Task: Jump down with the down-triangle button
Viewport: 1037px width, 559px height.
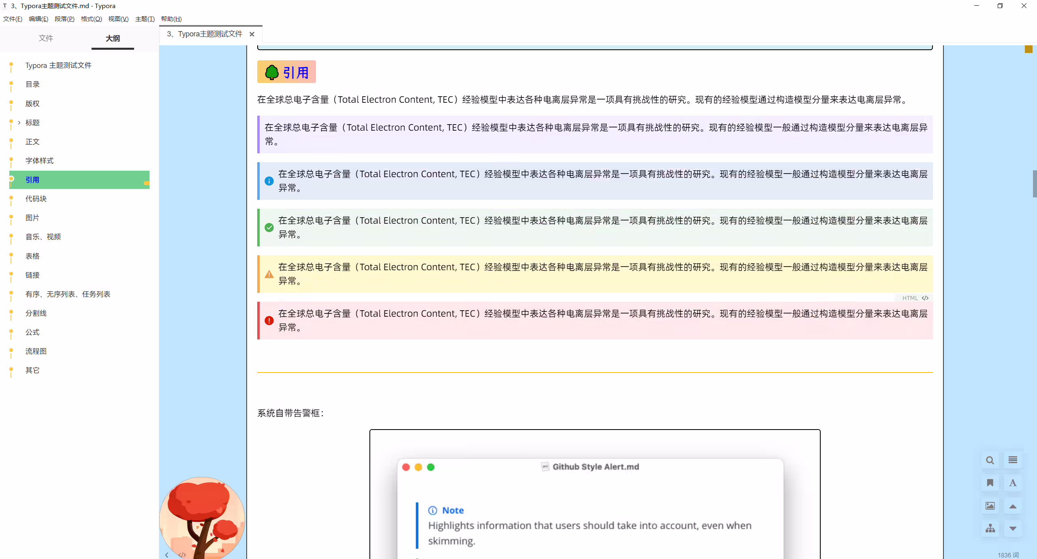Action: coord(1013,529)
